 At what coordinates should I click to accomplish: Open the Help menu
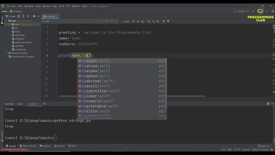pyautogui.click(x=85, y=6)
